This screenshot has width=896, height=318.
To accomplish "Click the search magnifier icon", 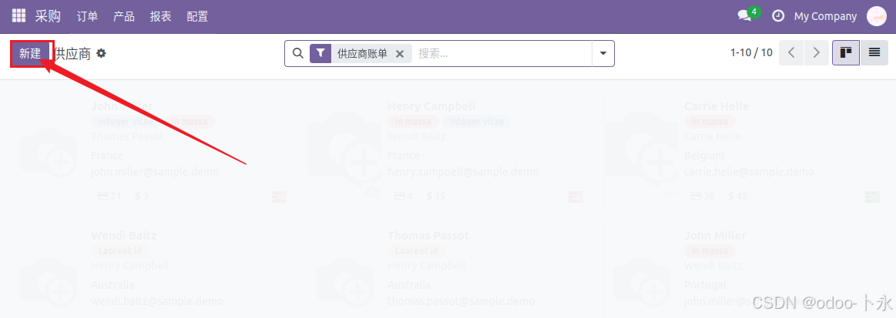I will [x=297, y=53].
